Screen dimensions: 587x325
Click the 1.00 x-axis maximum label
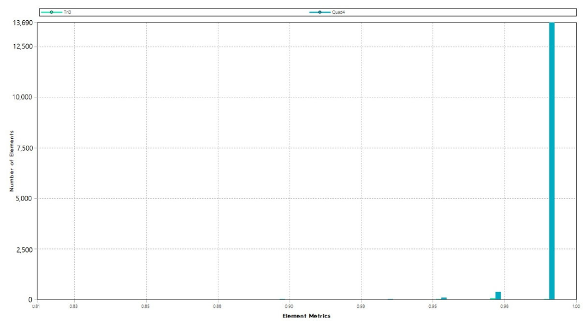pos(576,307)
